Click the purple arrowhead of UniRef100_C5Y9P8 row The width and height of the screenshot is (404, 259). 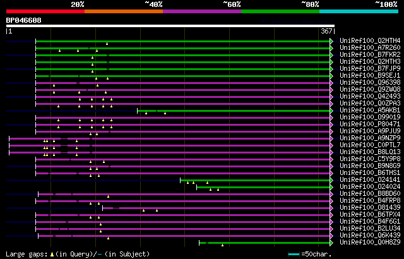pyautogui.click(x=331, y=160)
